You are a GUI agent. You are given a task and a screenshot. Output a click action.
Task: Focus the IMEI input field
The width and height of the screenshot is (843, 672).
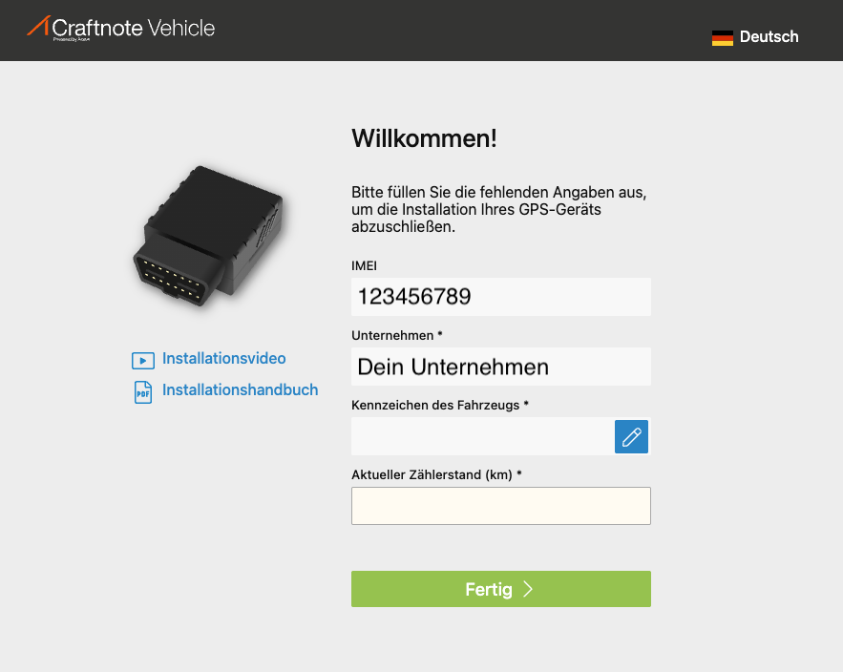click(x=500, y=297)
